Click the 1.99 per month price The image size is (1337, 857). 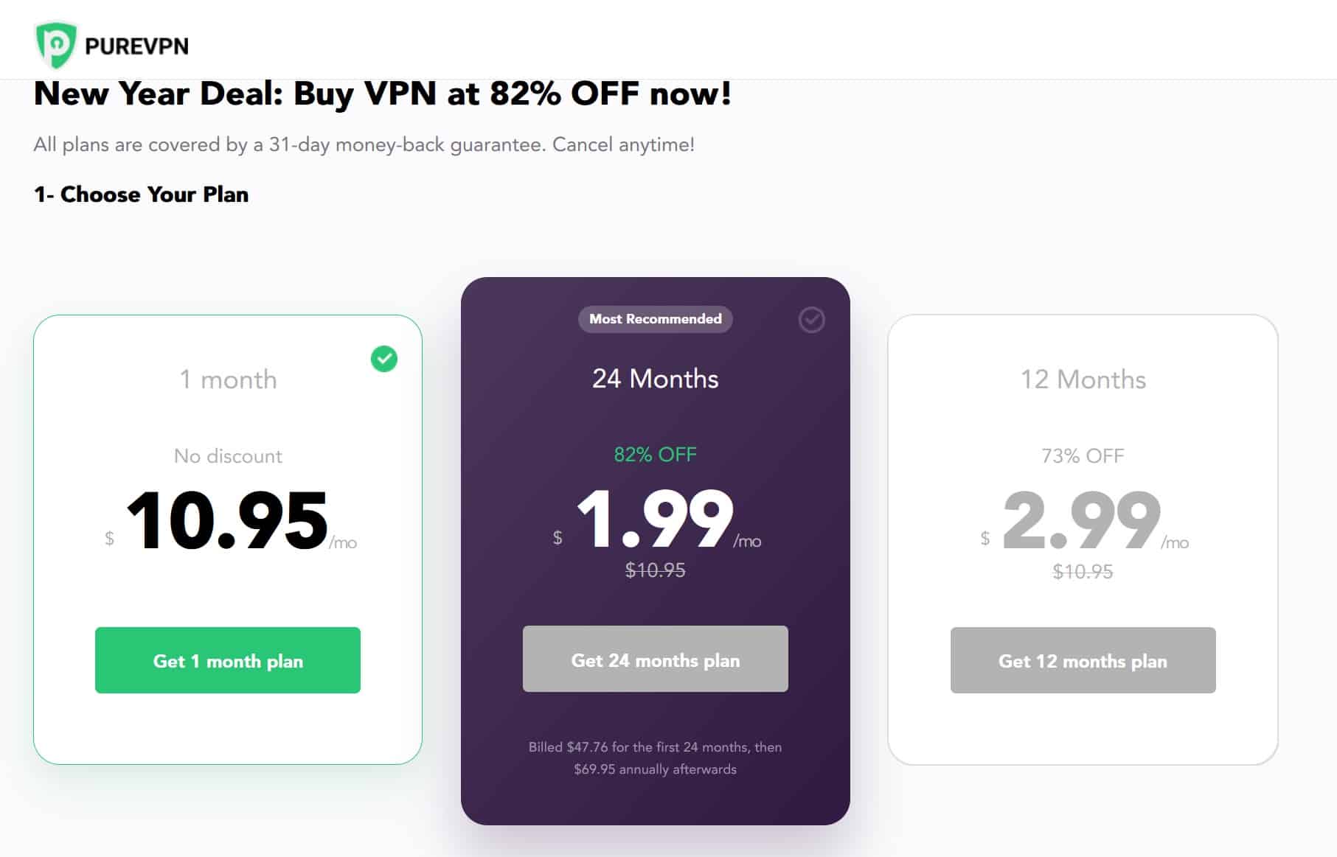(x=656, y=520)
